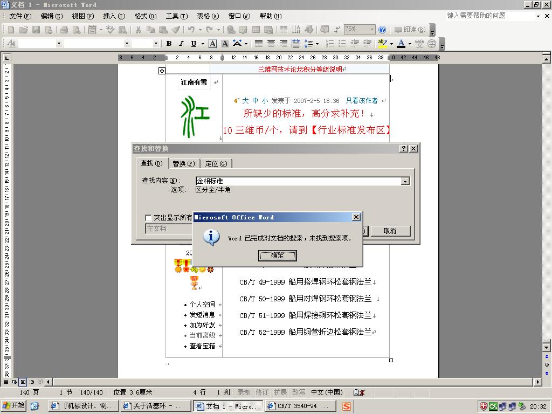
Task: Click the Styles and Formatting icon
Action: point(11,44)
